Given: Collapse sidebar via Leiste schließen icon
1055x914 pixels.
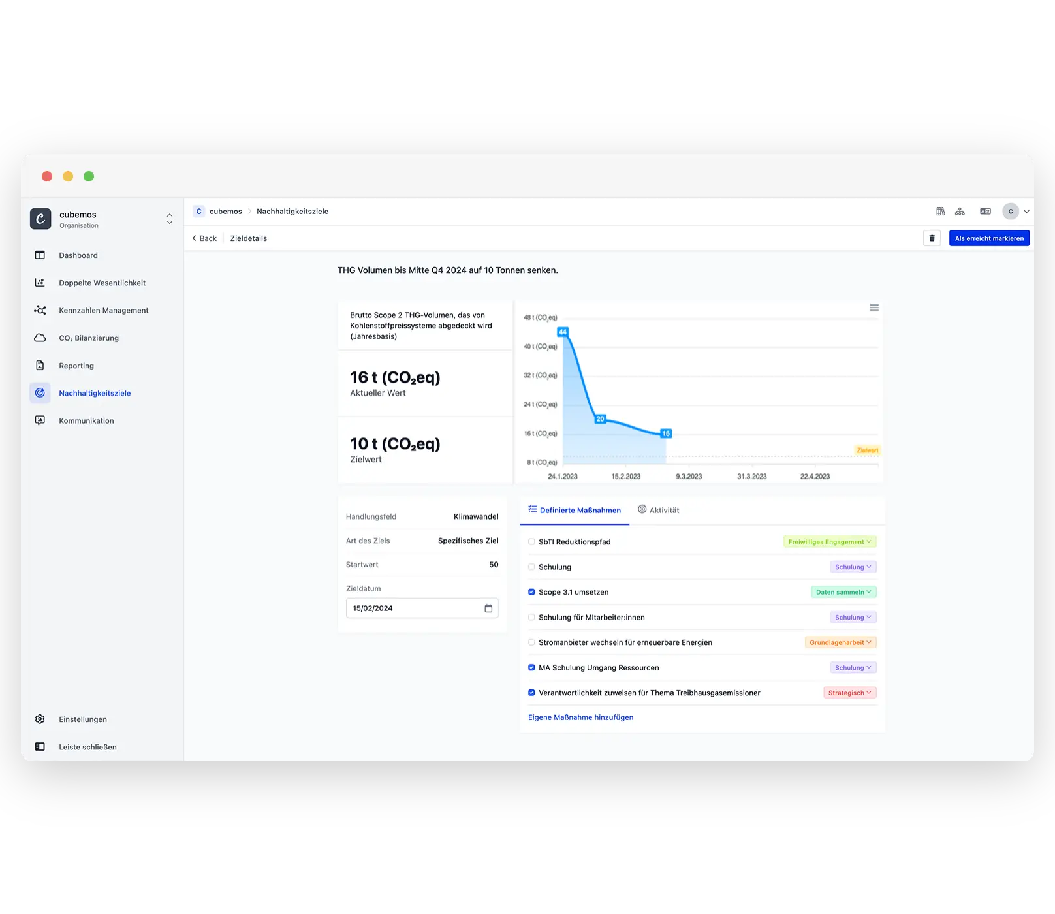Looking at the screenshot, I should [x=40, y=747].
